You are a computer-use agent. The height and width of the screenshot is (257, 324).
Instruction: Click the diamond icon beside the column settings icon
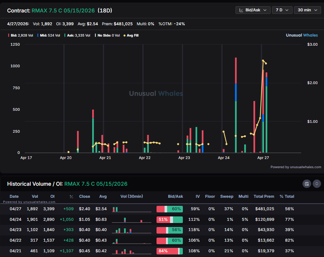[x=317, y=184]
